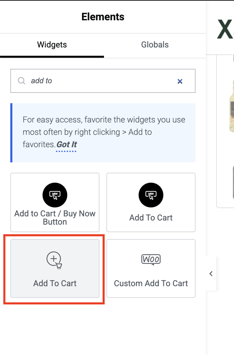Viewport: 234px width, 355px height.
Task: Clear the search with the blue X
Action: click(180, 81)
